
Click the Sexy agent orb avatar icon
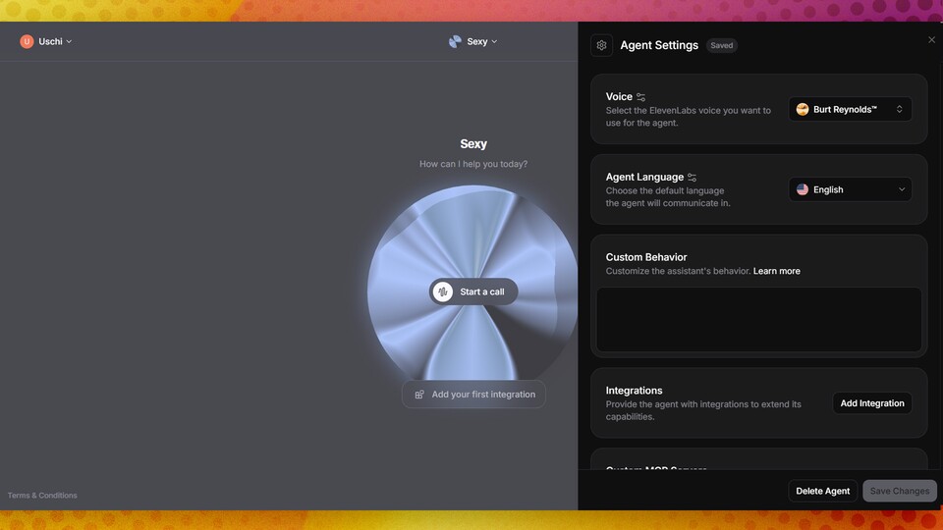455,41
